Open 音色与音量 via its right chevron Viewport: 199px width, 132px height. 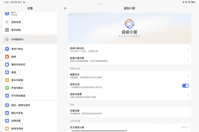pyautogui.click(x=188, y=95)
